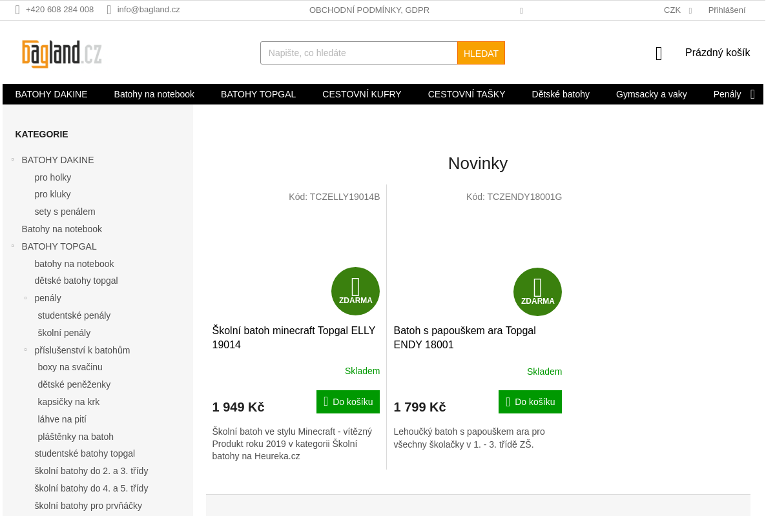Click the Bagland.cz logo
This screenshot has height=516, width=775.
[62, 54]
